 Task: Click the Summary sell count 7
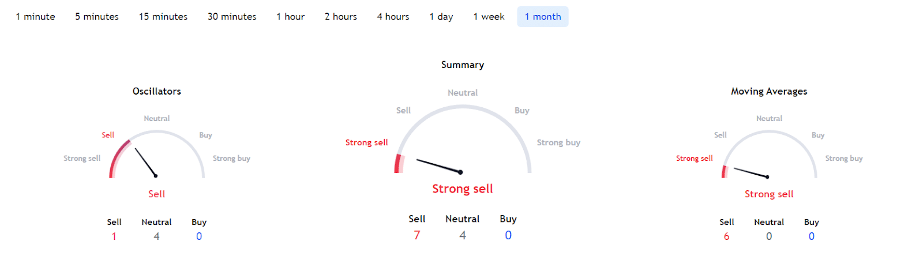[417, 235]
